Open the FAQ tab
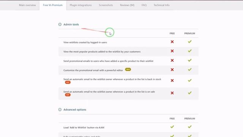Image resolution: width=243 pixels, height=137 pixels. (x=144, y=5)
